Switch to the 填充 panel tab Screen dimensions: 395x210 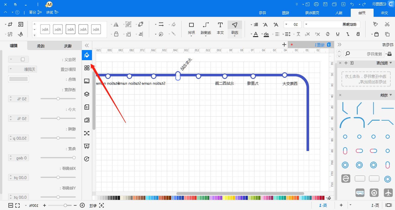coord(68,46)
